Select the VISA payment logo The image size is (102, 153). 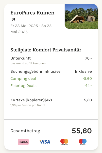pos(45,142)
